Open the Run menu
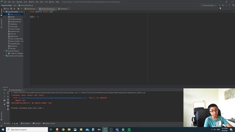Screen dimensions: 235x132 click(x=37, y=2)
